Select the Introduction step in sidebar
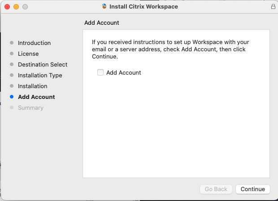This screenshot has width=278, height=201. [x=34, y=43]
